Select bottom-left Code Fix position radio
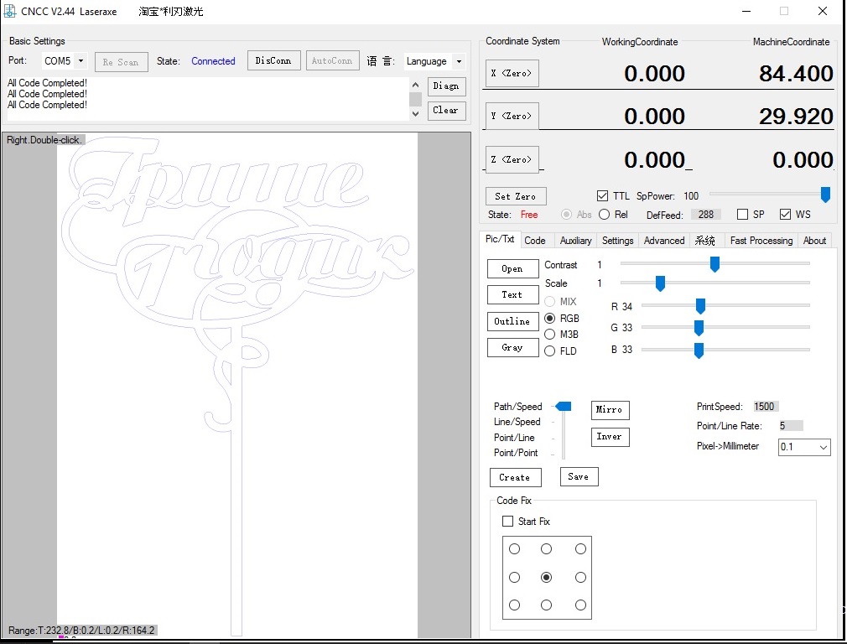The height and width of the screenshot is (644, 847). 514,605
